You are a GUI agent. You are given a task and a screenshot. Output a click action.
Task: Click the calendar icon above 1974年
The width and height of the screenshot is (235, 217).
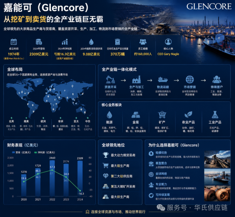coord(13,42)
